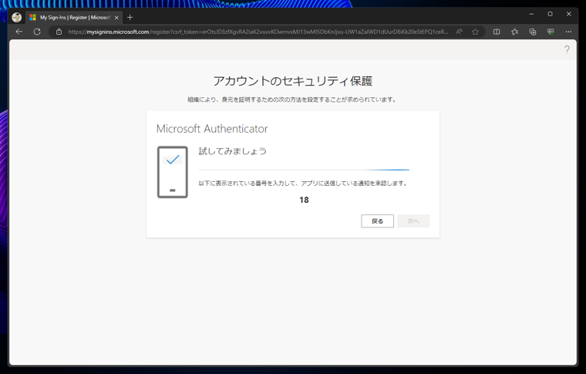Open the Favorites list icon
Image resolution: width=586 pixels, height=374 pixels.
click(x=514, y=32)
